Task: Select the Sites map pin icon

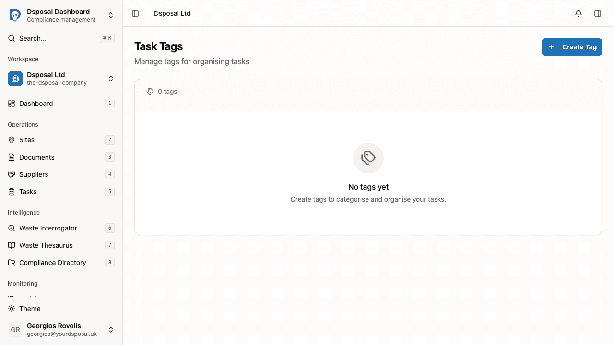Action: pos(11,140)
